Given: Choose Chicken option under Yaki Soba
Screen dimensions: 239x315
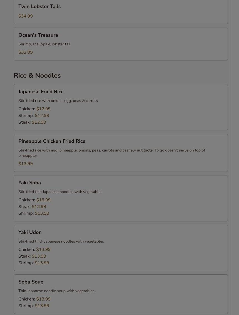Looking at the screenshot, I should click(x=34, y=200).
